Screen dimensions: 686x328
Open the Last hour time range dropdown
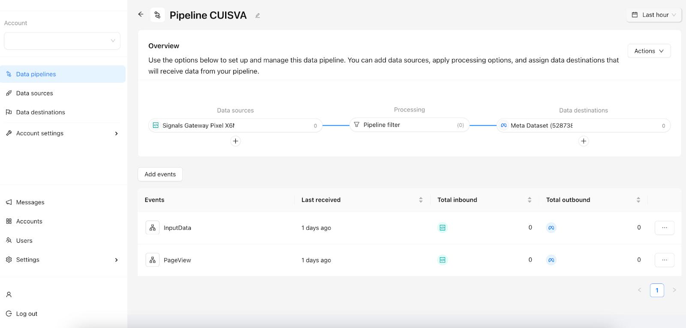coord(654,15)
